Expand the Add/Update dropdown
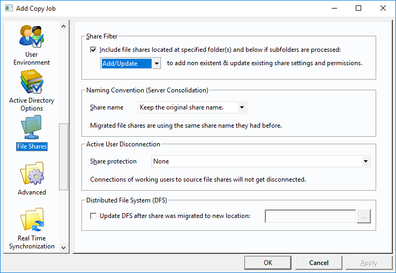 pos(156,64)
